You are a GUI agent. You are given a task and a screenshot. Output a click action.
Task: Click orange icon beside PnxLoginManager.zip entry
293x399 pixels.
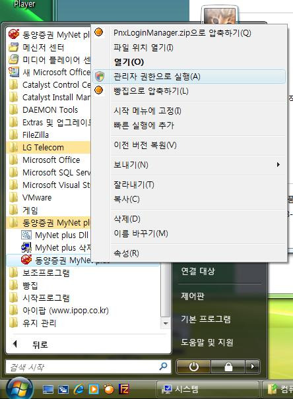99,32
